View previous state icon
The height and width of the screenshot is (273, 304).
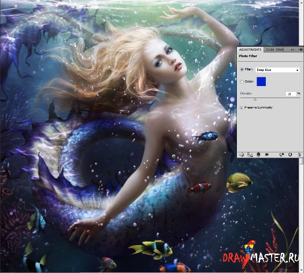click(281, 155)
